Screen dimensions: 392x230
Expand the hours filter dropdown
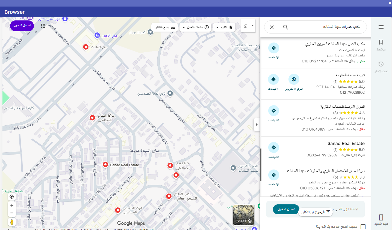[x=195, y=27]
